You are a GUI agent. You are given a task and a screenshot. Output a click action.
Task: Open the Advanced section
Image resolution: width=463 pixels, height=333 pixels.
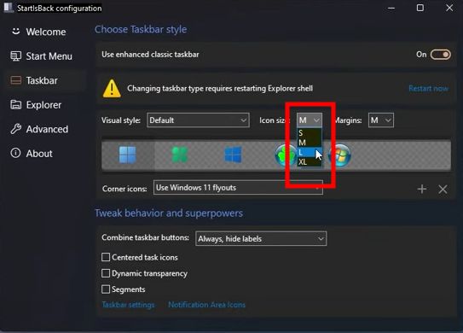pos(46,129)
